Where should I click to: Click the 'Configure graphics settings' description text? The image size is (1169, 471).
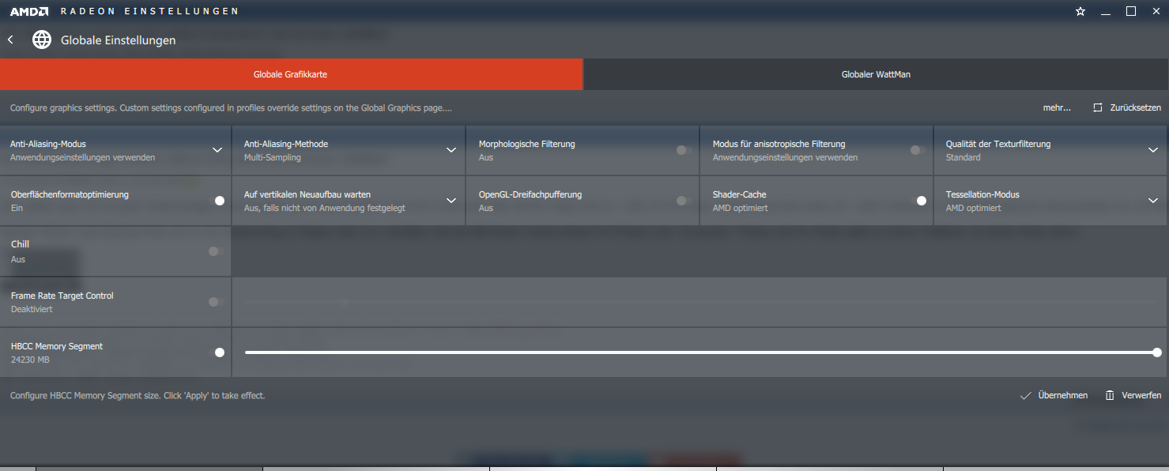click(x=231, y=107)
